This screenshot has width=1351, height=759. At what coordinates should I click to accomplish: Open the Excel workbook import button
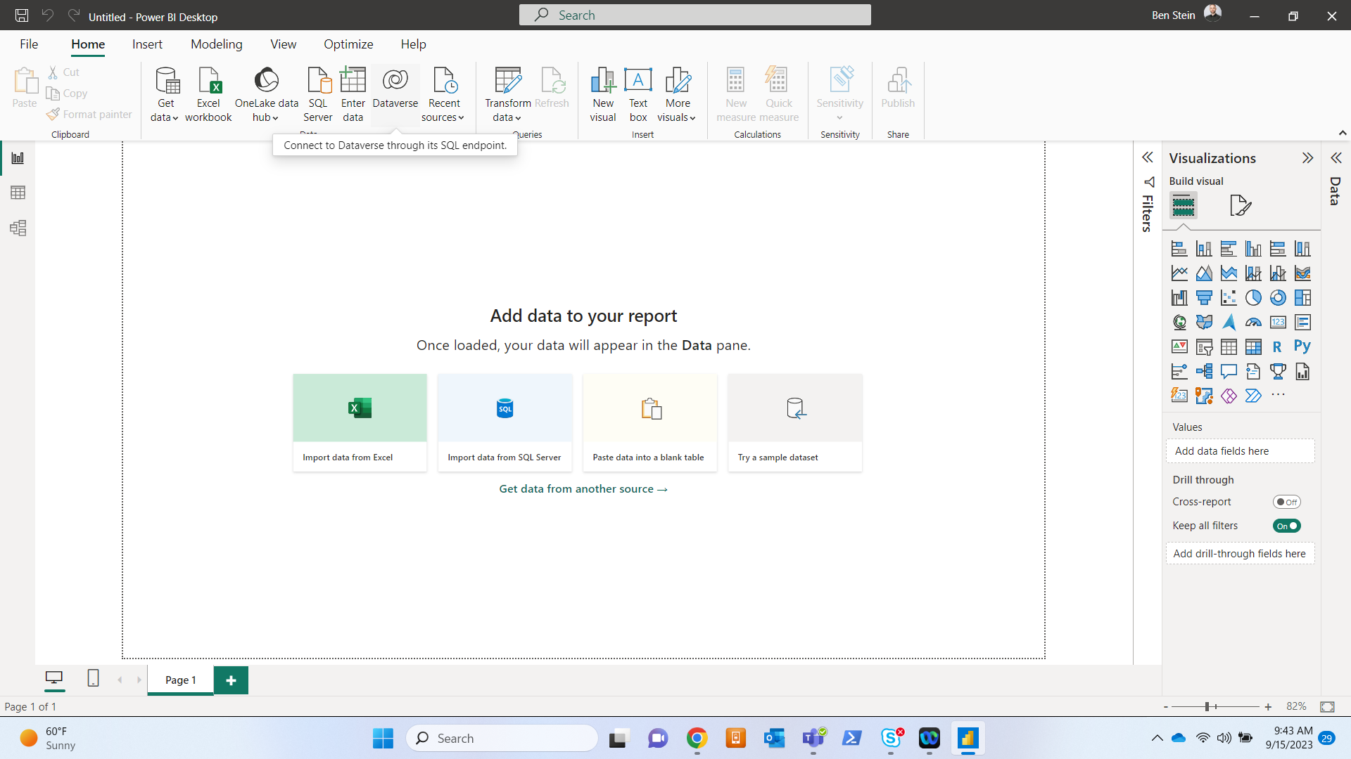[x=208, y=94]
